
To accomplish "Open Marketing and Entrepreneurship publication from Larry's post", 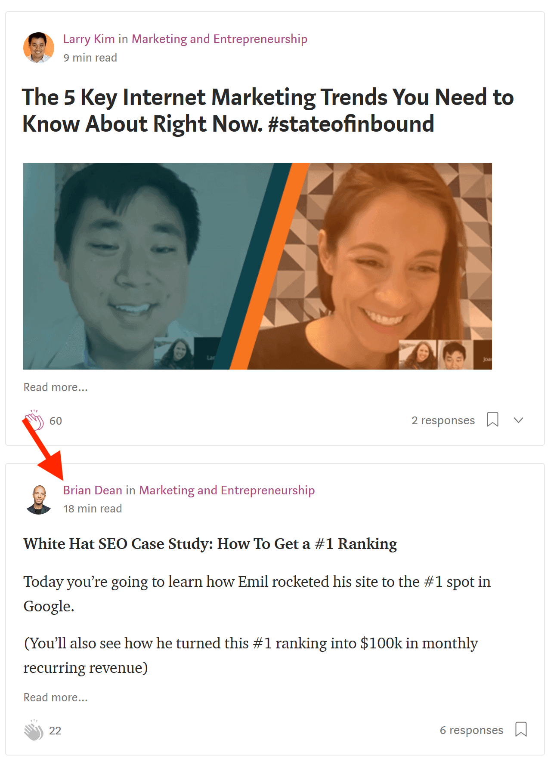I will [x=220, y=39].
